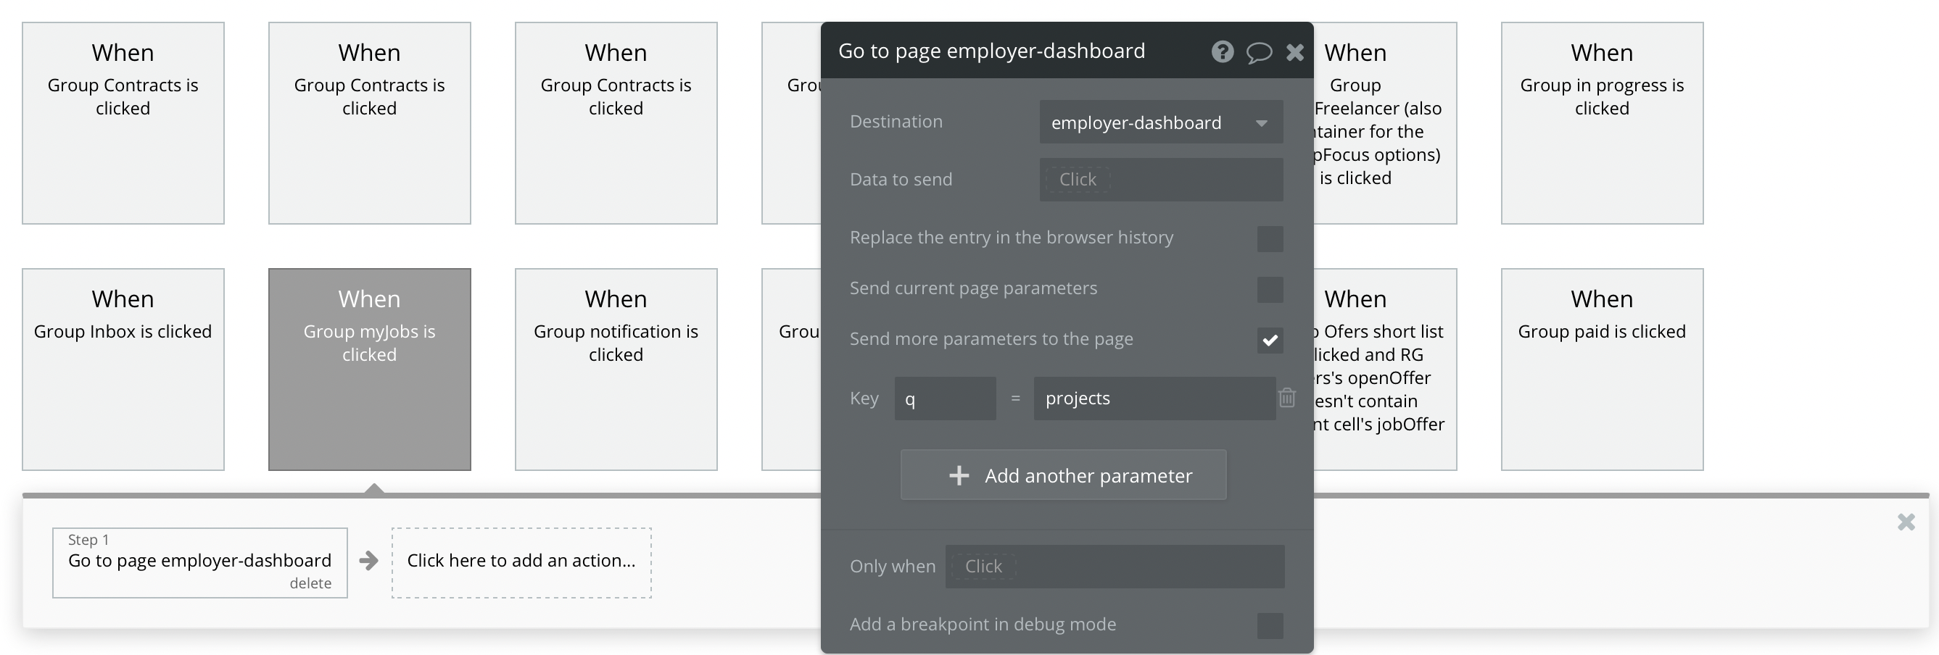Select the Group notification is clicked event

click(x=616, y=370)
